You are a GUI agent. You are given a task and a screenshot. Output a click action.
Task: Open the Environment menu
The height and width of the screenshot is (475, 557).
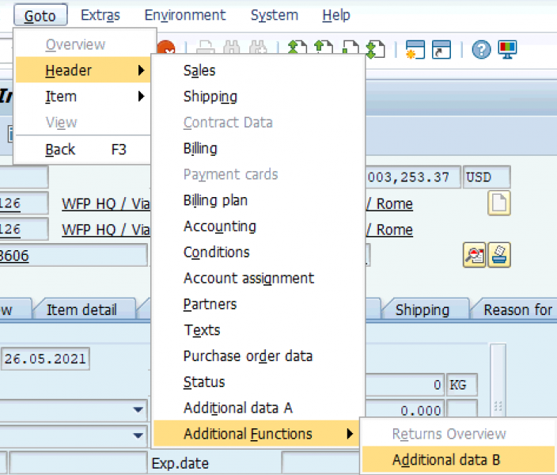[x=184, y=15]
